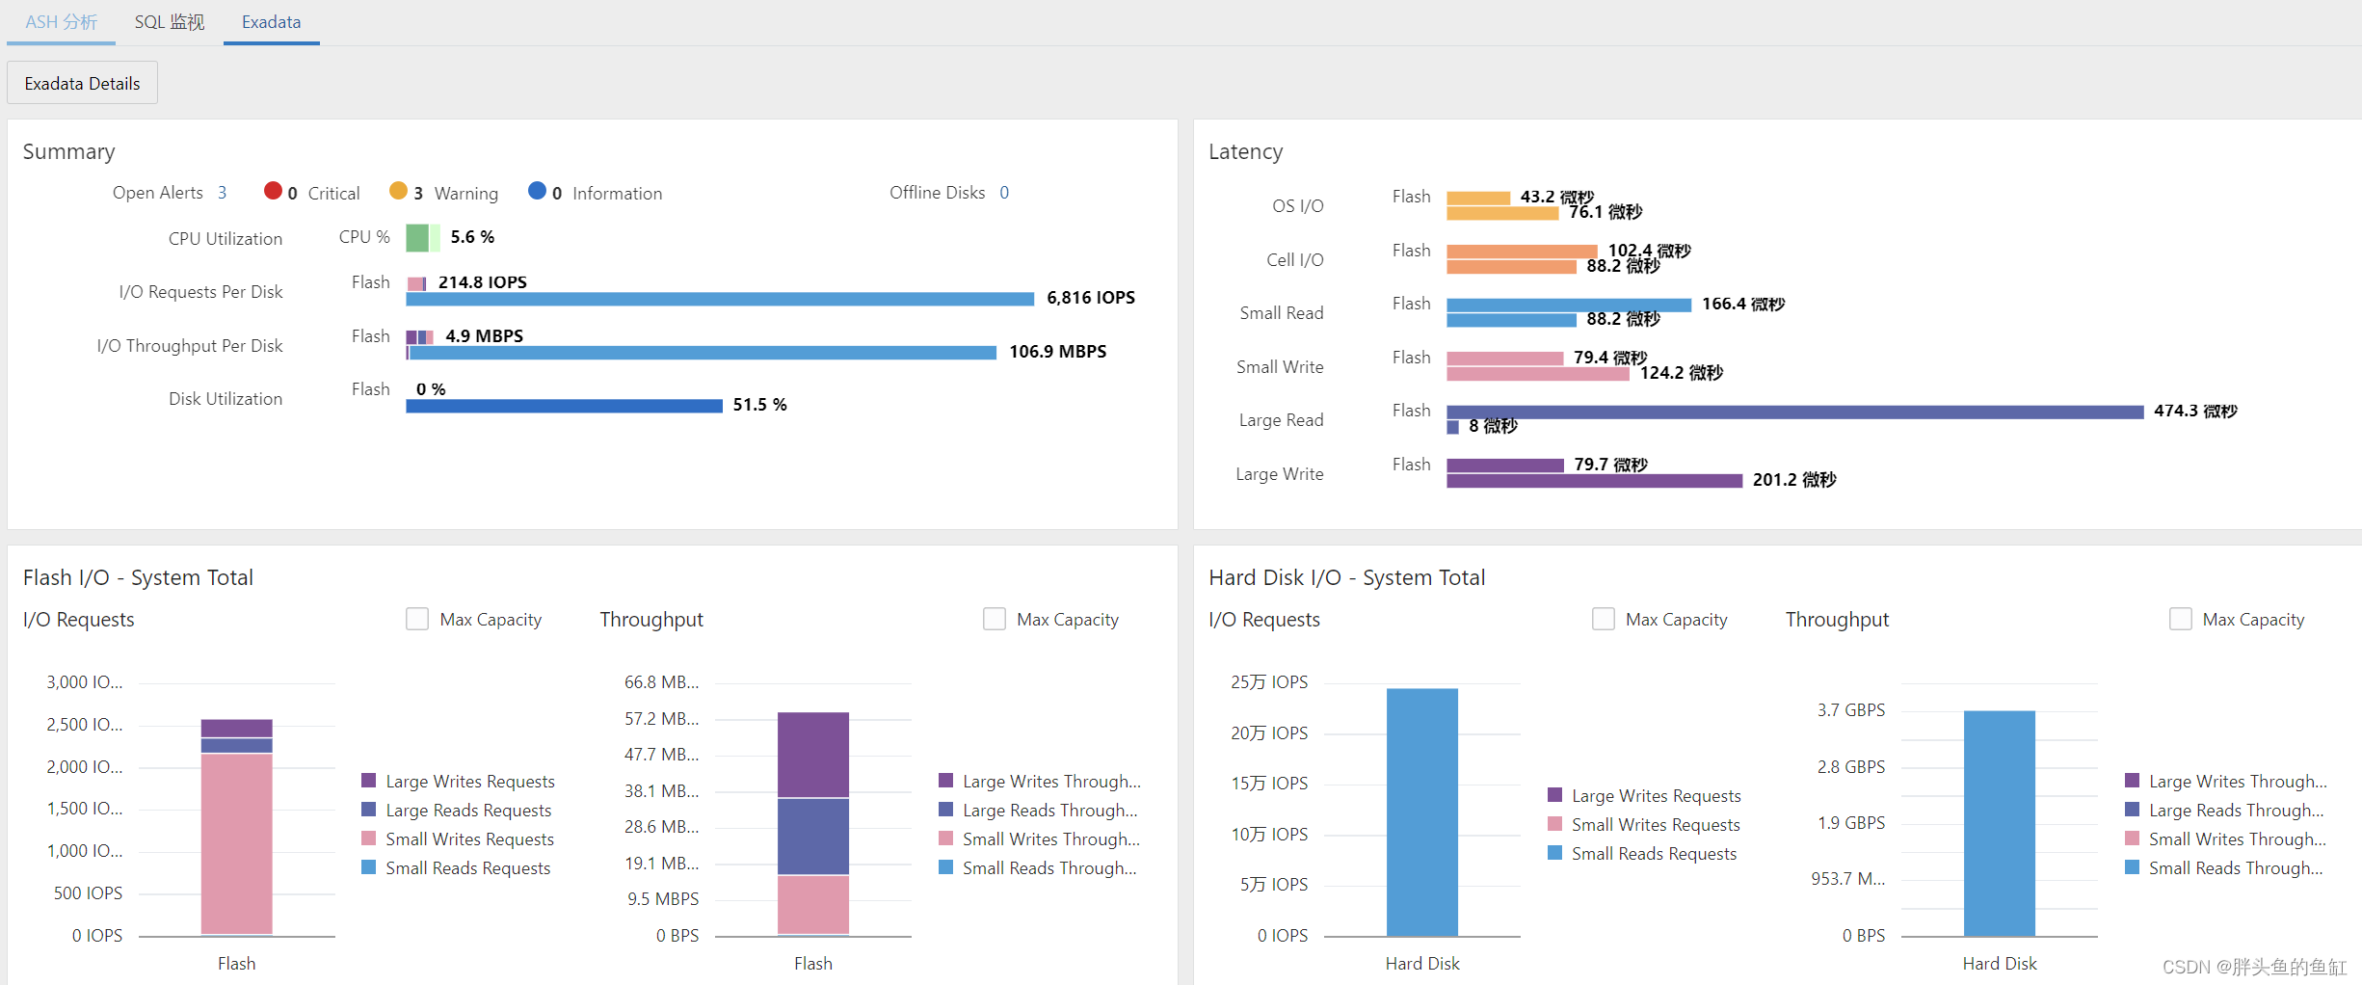Viewport: 2362px width, 985px height.
Task: Click Flash Small Reads Through... legend swatch
Action: coord(945,867)
